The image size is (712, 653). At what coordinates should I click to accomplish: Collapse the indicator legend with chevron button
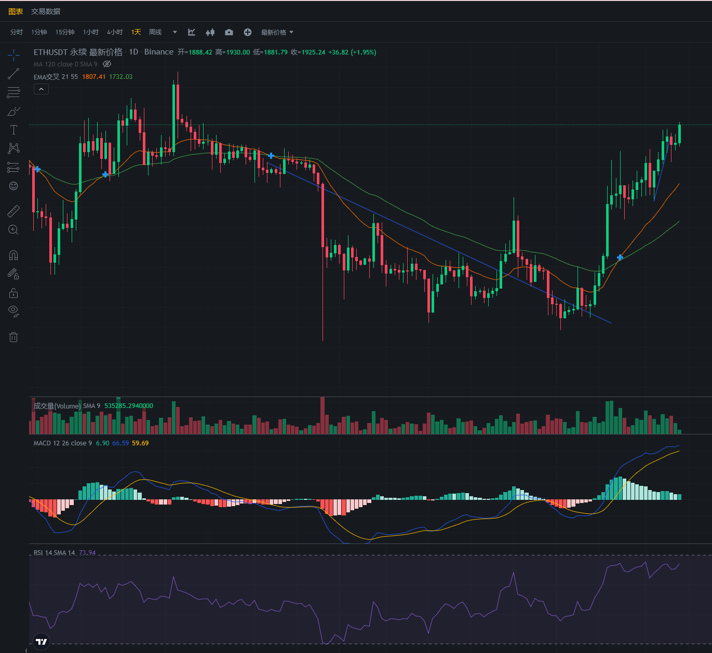click(x=41, y=89)
